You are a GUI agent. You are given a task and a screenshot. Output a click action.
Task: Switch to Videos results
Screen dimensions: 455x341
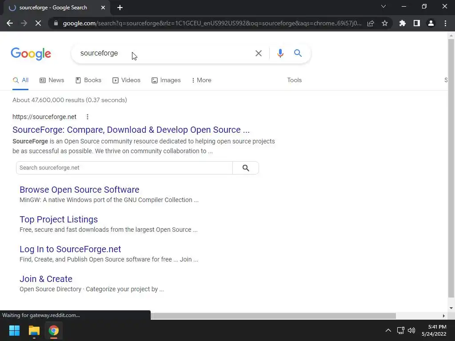tap(127, 80)
